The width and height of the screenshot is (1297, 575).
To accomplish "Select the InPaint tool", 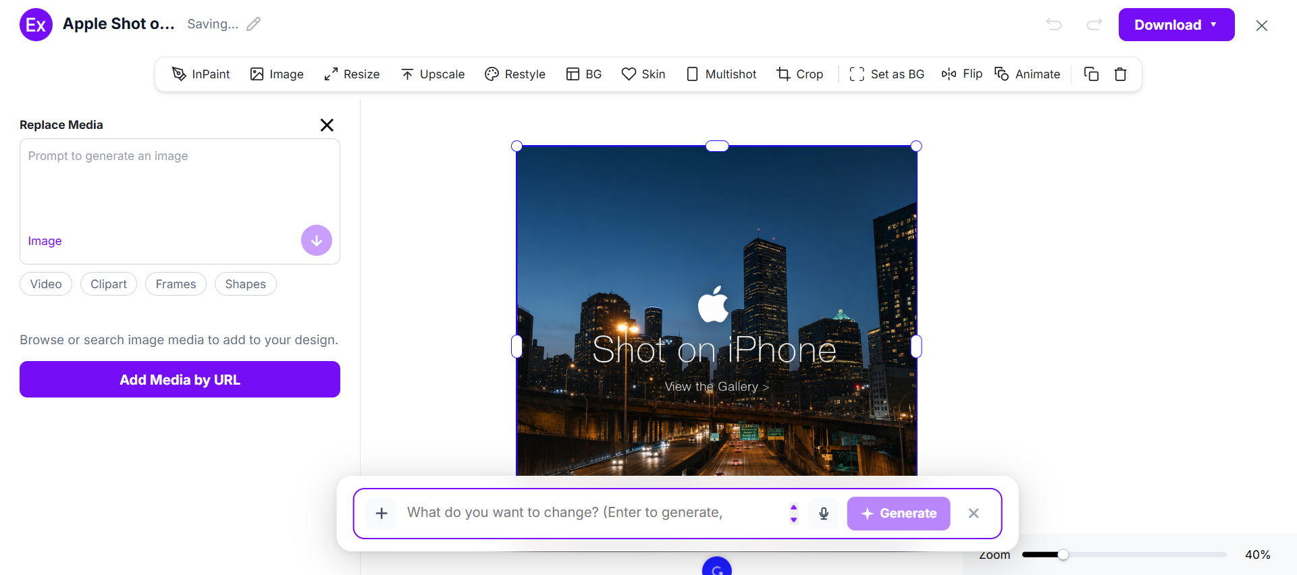I will (x=201, y=74).
